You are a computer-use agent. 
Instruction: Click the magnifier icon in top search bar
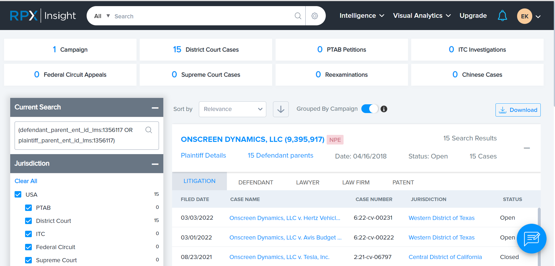pyautogui.click(x=298, y=16)
